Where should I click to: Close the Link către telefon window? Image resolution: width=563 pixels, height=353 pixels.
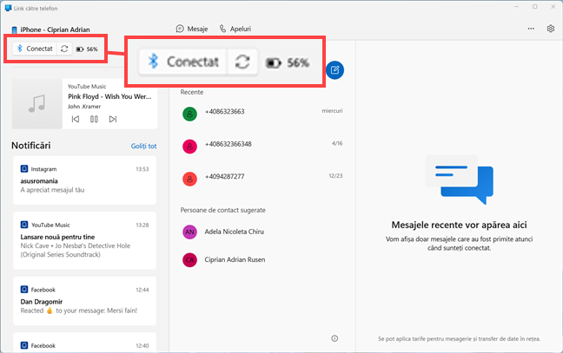tap(553, 7)
